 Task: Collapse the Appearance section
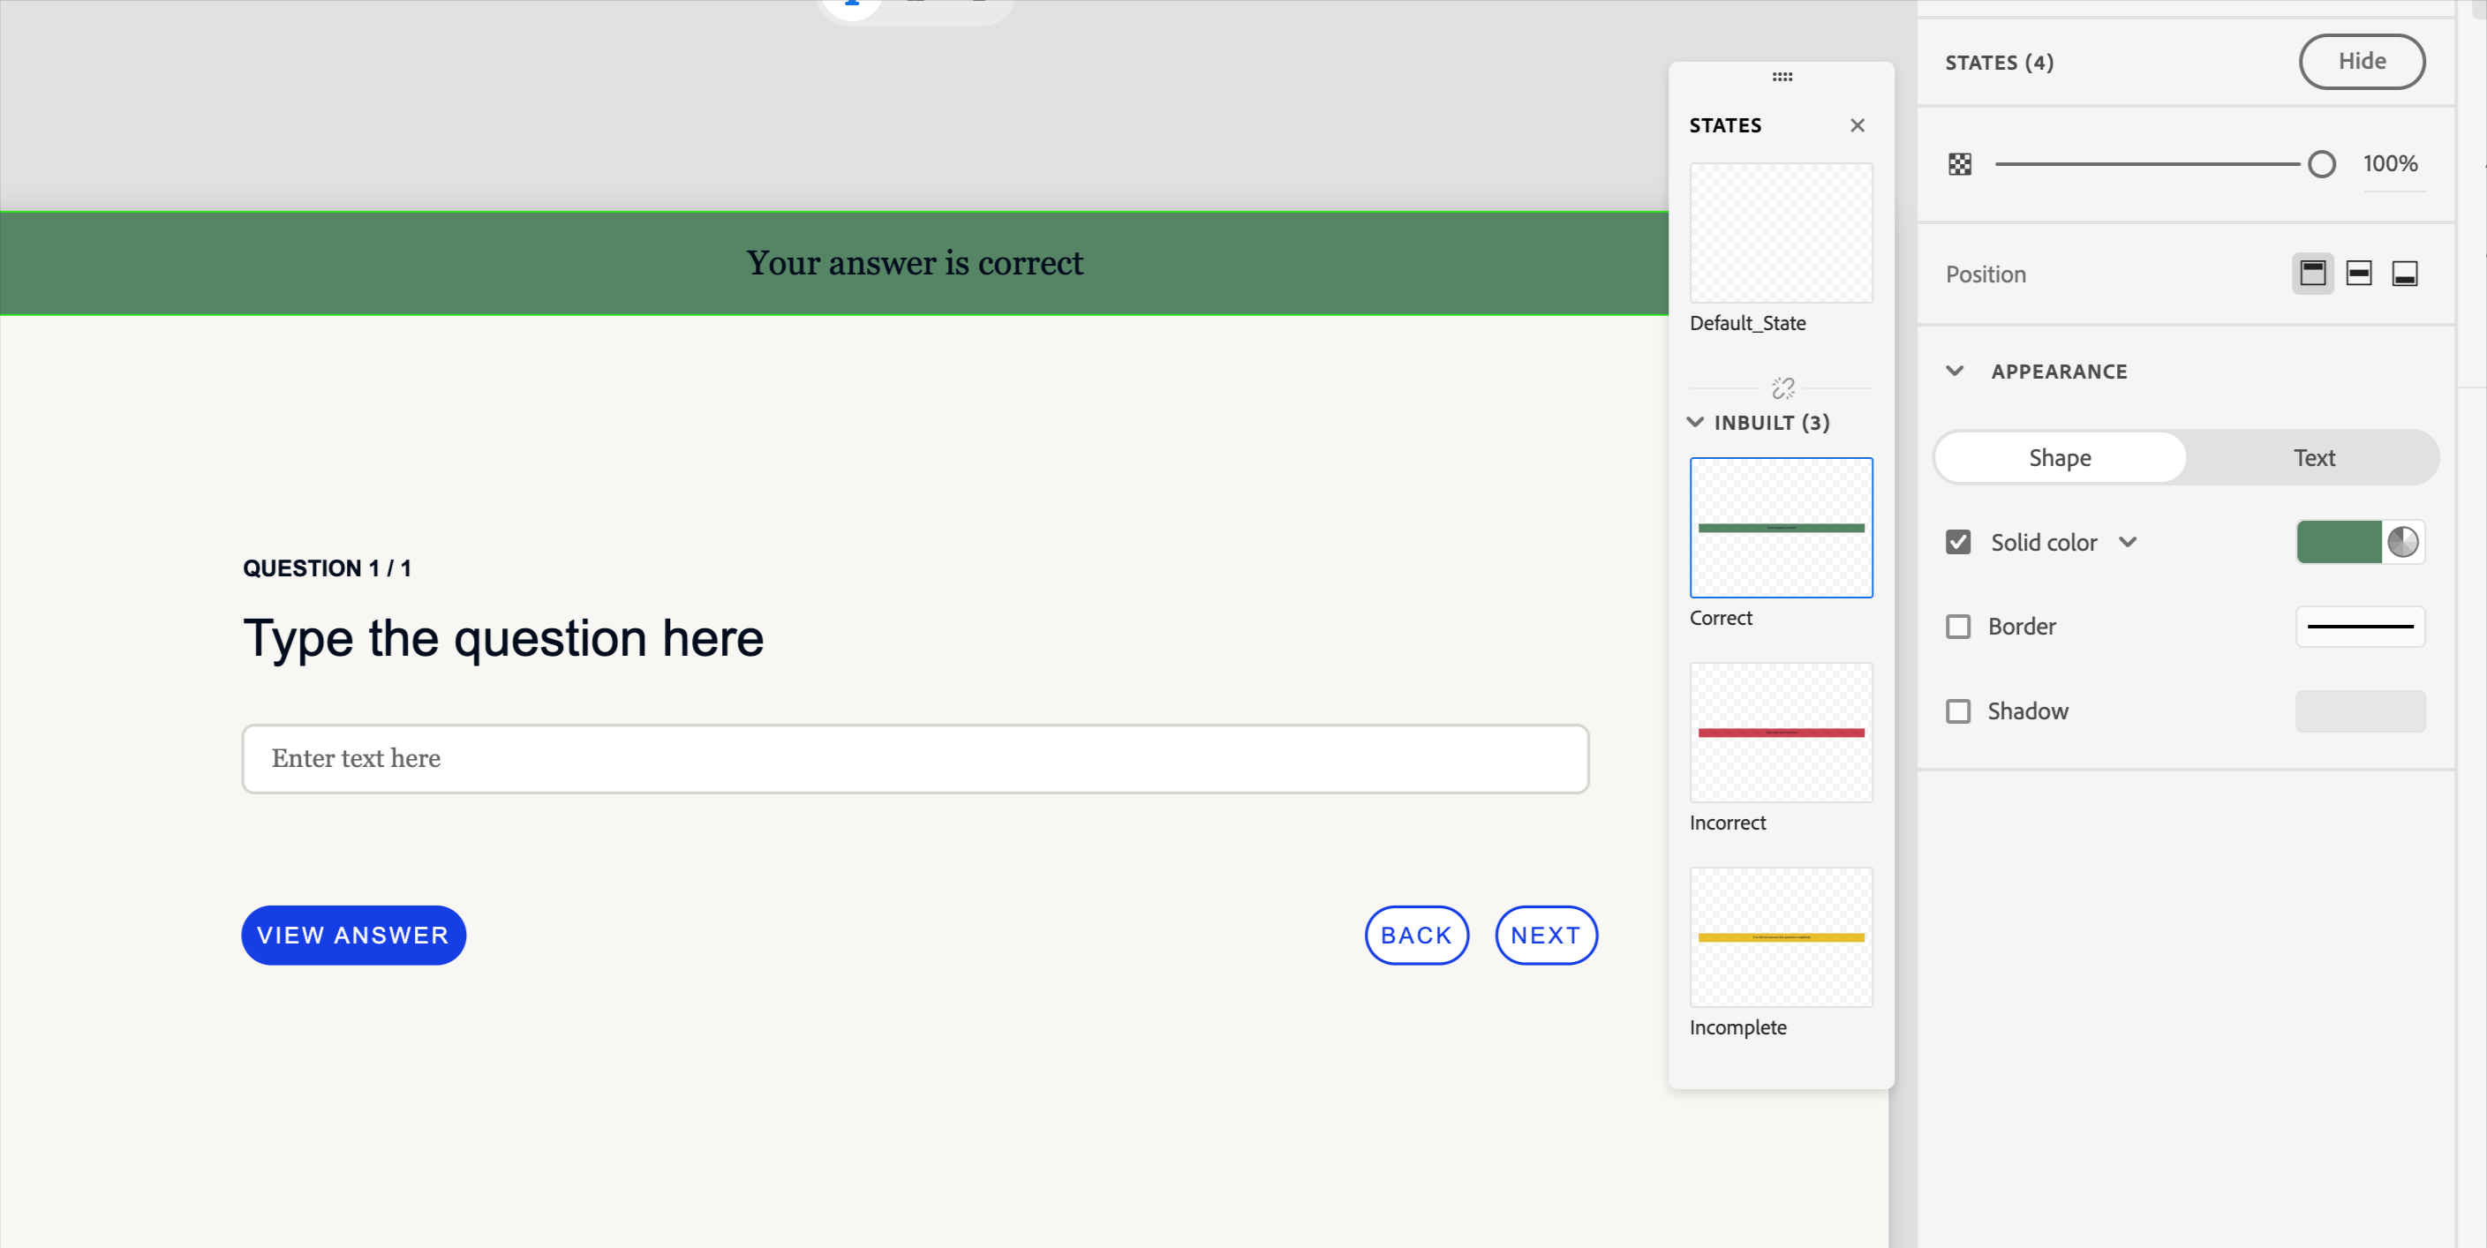pos(1955,372)
